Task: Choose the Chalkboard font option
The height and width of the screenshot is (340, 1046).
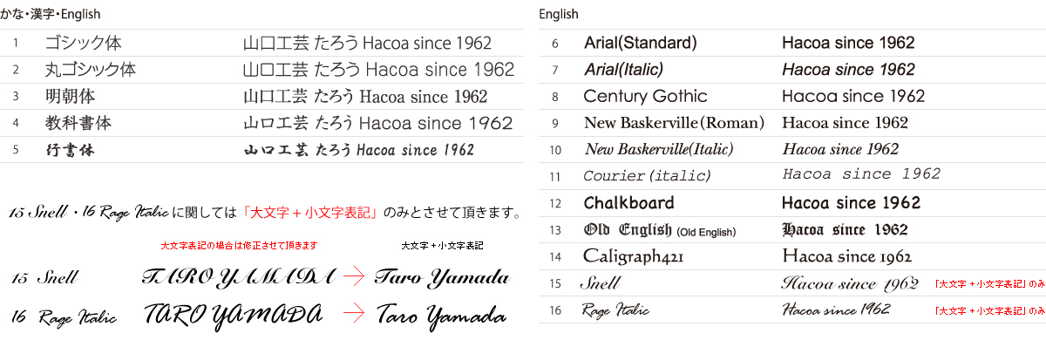Action: click(628, 203)
